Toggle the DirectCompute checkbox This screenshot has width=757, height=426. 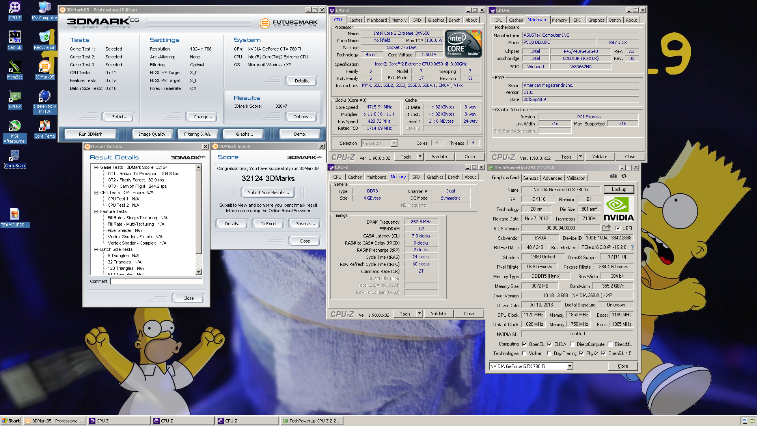tap(572, 344)
